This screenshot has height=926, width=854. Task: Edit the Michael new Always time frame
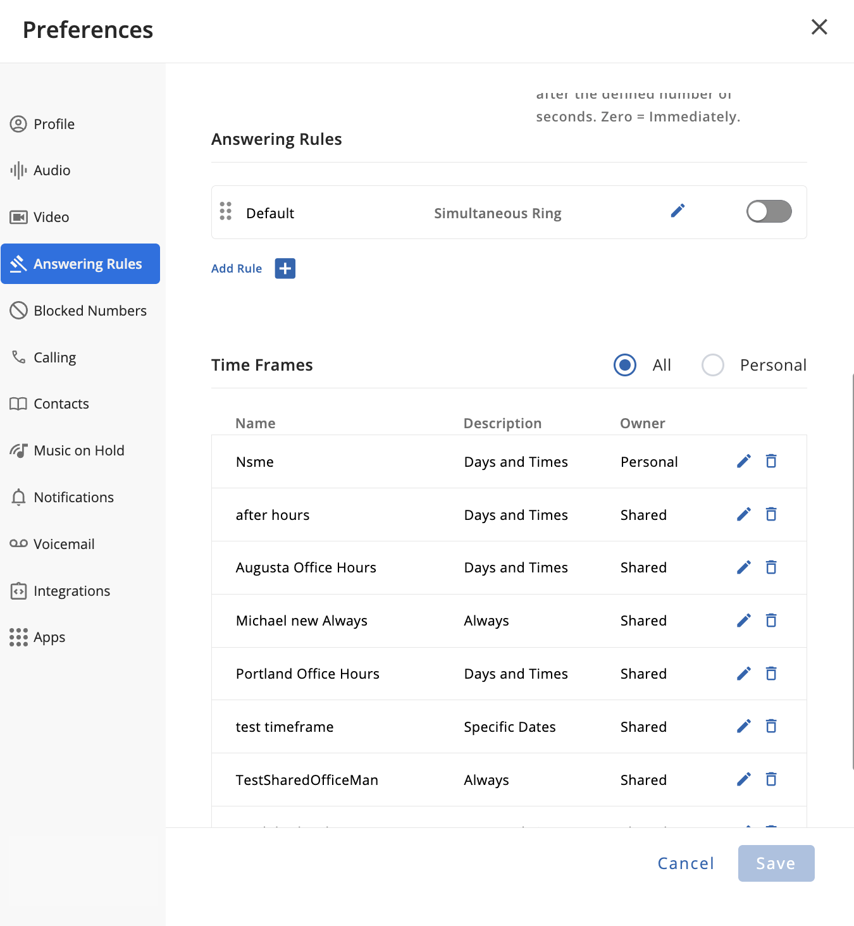(744, 620)
